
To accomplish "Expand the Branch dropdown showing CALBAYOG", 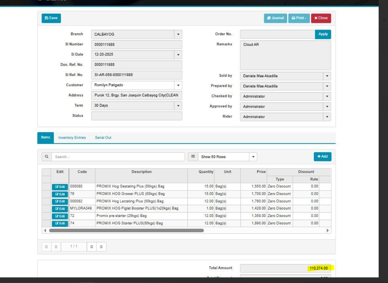I will (x=178, y=34).
